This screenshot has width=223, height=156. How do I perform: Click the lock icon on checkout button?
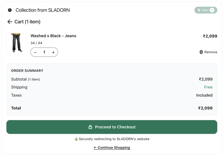click(90, 127)
